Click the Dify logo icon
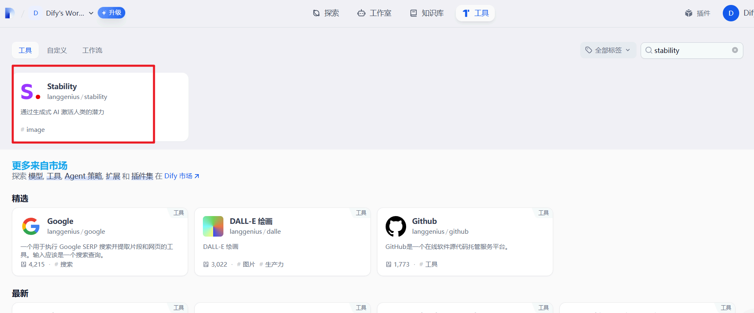Viewport: 754px width, 313px height. [x=10, y=13]
